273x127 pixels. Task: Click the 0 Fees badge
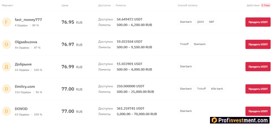pos(266,5)
